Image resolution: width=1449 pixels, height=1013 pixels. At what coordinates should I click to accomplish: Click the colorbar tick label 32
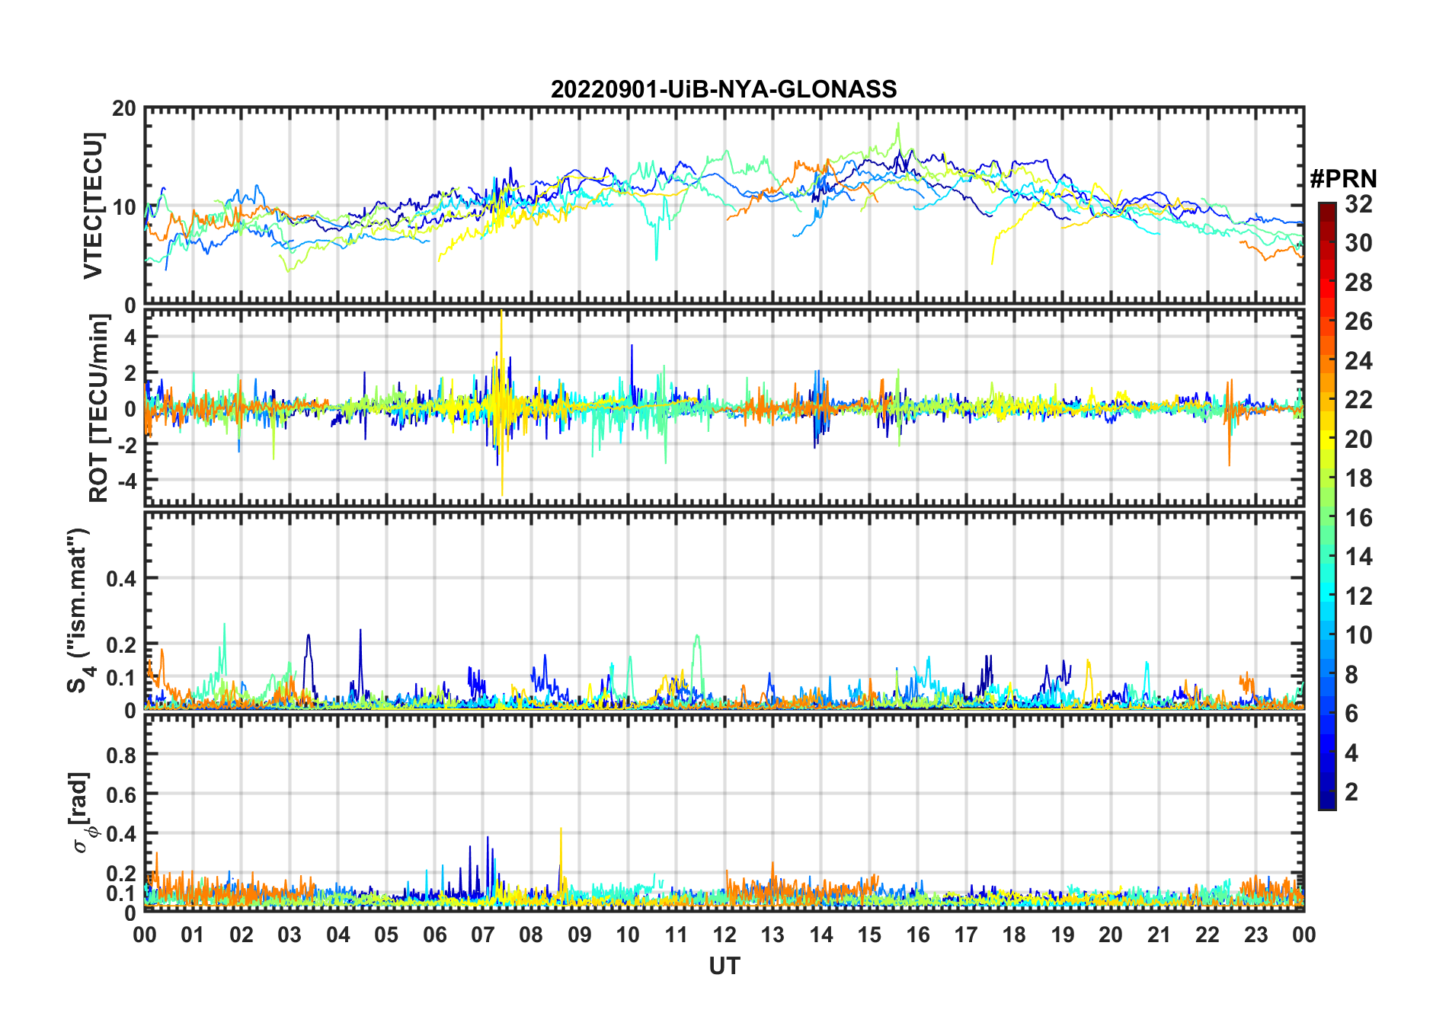[1358, 204]
